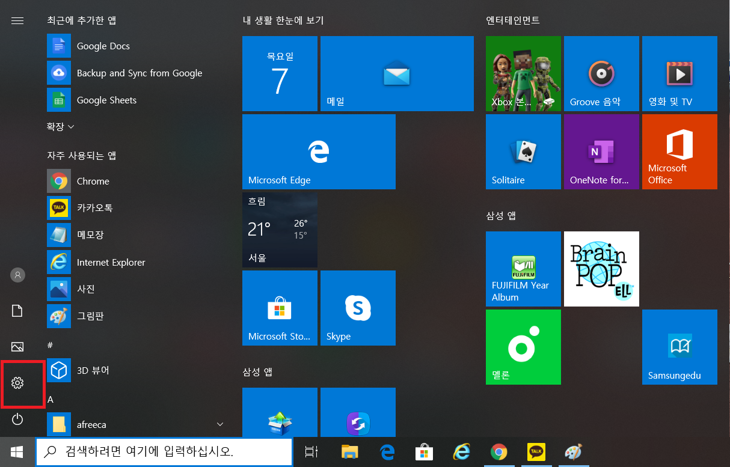730x467 pixels.
Task: Launch the 멜론 (Melon) tile
Action: (x=523, y=347)
